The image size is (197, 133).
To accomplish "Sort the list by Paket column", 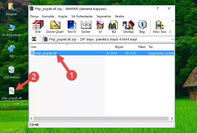I will (136, 47).
